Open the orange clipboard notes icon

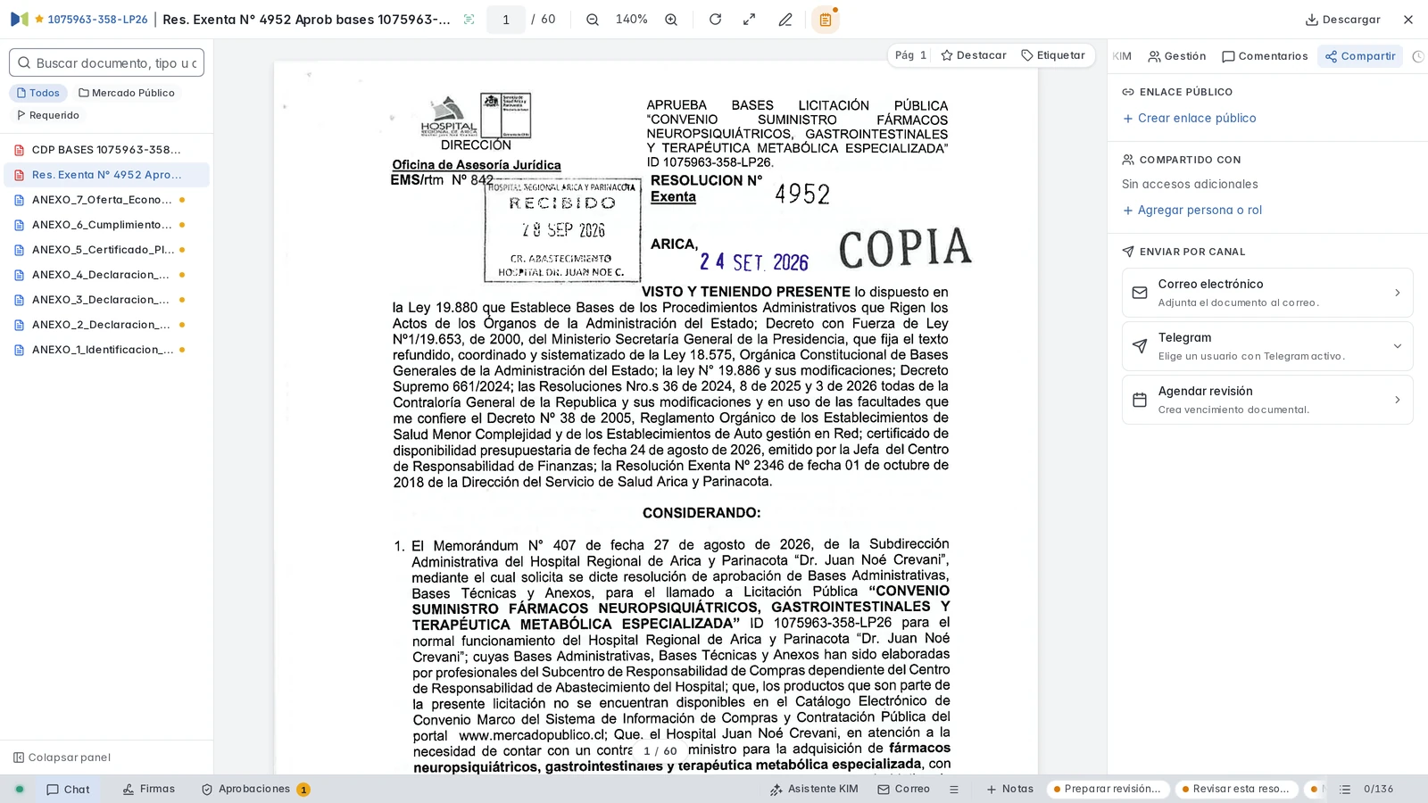[826, 20]
